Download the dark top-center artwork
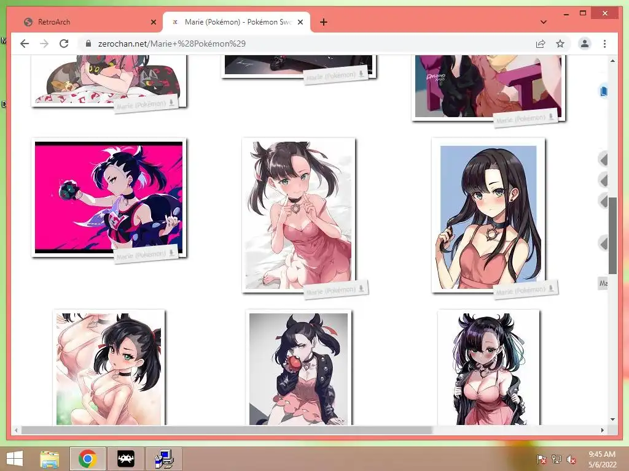The height and width of the screenshot is (471, 629). point(361,74)
